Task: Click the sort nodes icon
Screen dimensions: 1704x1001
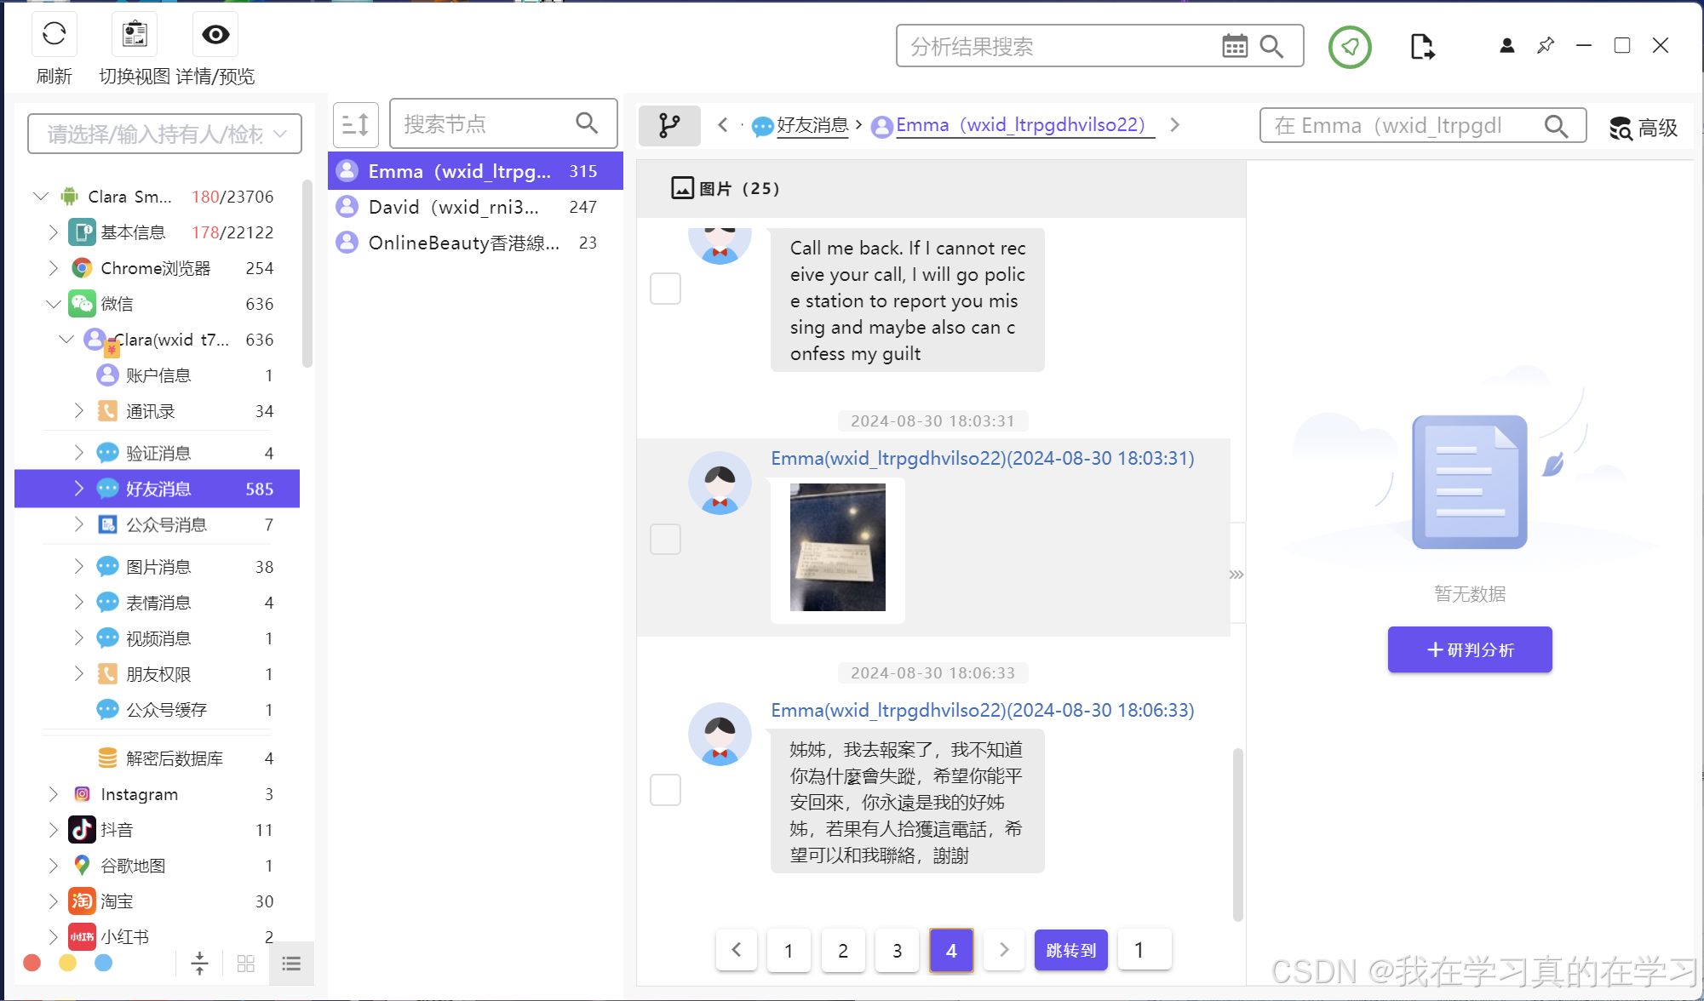Action: pyautogui.click(x=355, y=125)
